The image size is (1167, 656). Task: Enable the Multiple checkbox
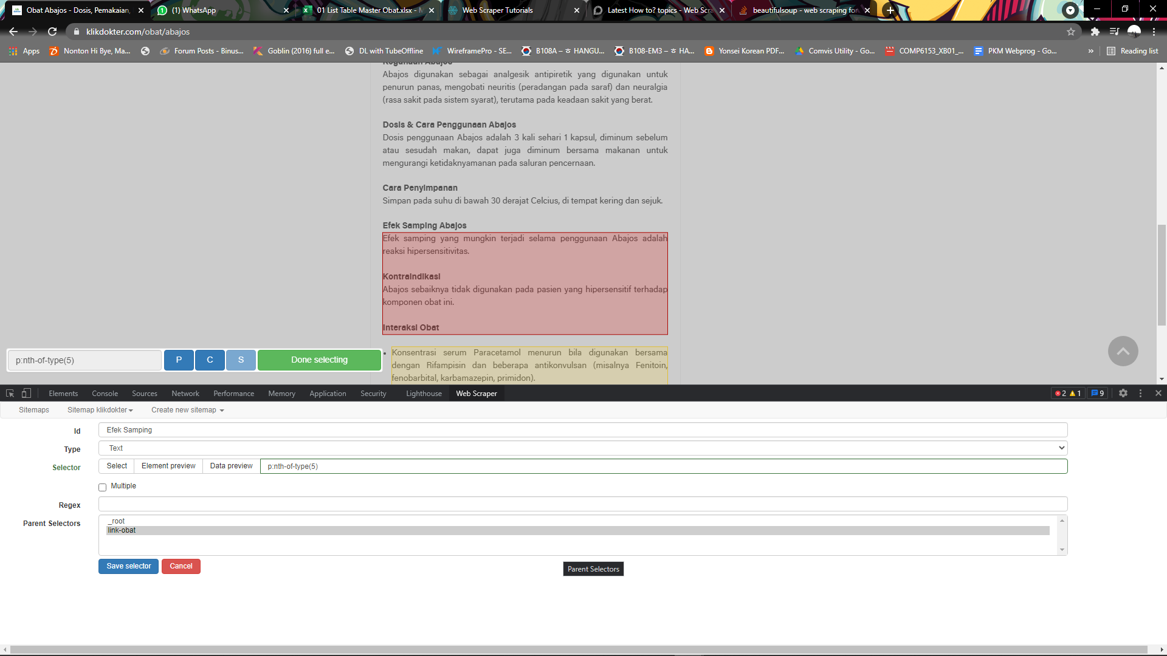pos(102,487)
